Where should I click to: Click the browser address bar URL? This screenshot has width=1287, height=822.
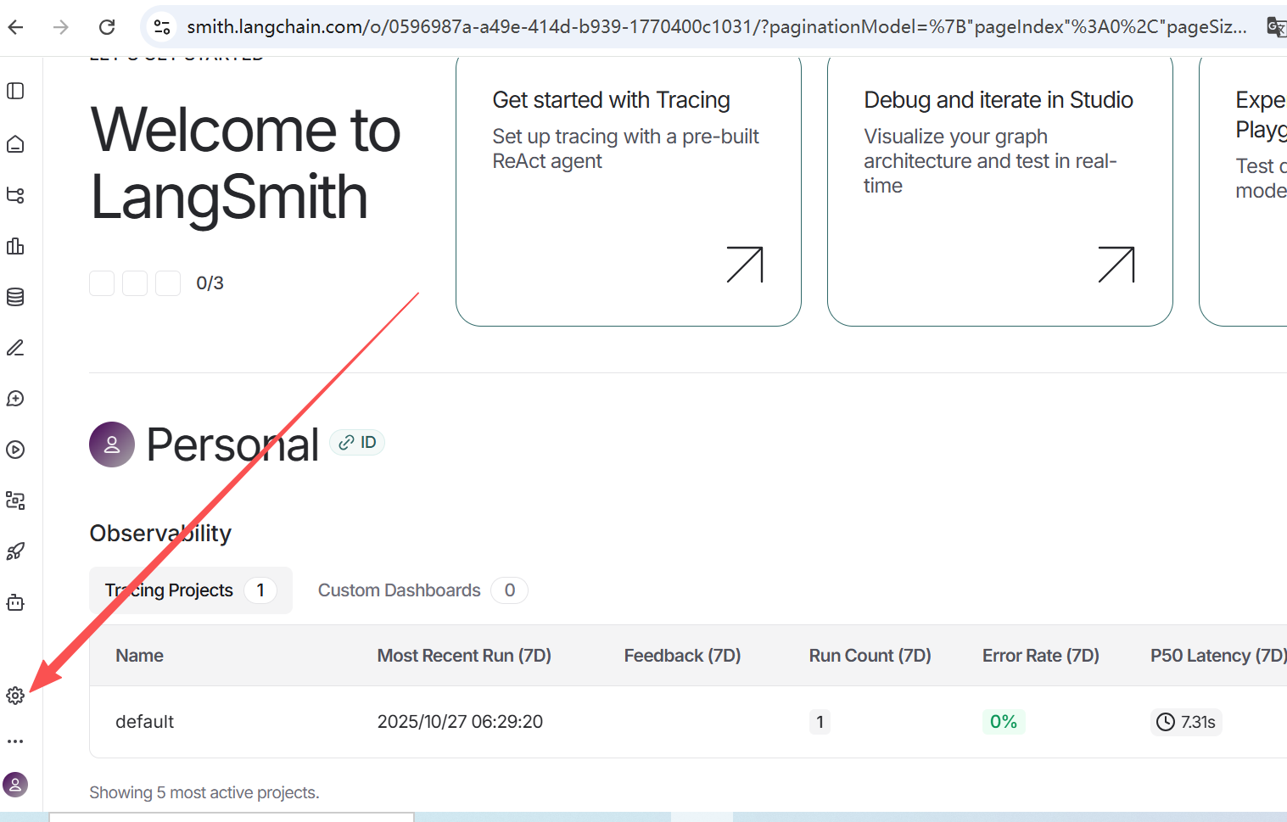pyautogui.click(x=717, y=27)
